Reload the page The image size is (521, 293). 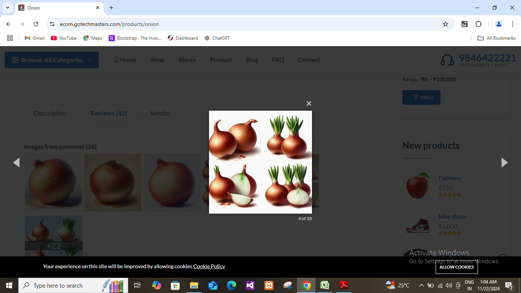(x=36, y=24)
